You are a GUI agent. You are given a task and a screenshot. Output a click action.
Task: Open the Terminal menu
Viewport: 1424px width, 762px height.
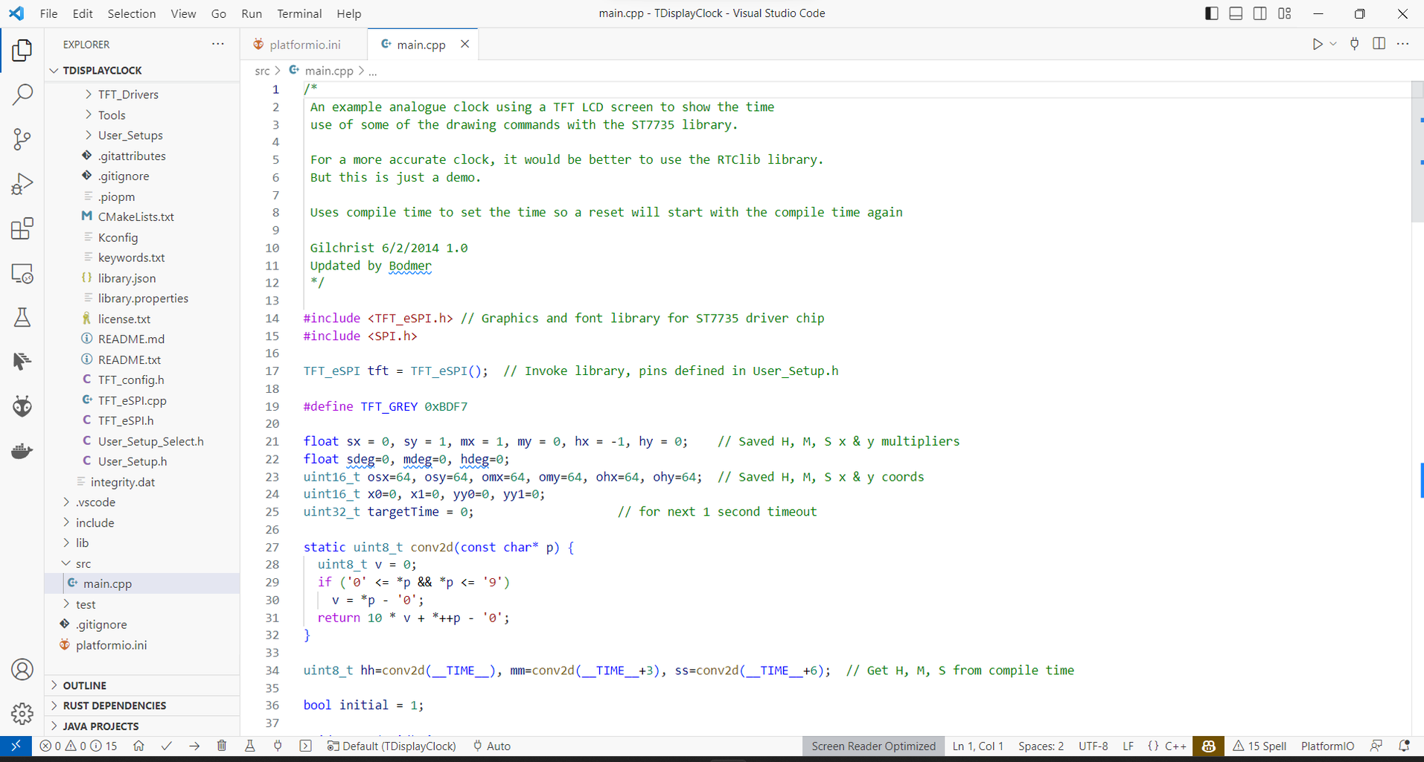299,13
